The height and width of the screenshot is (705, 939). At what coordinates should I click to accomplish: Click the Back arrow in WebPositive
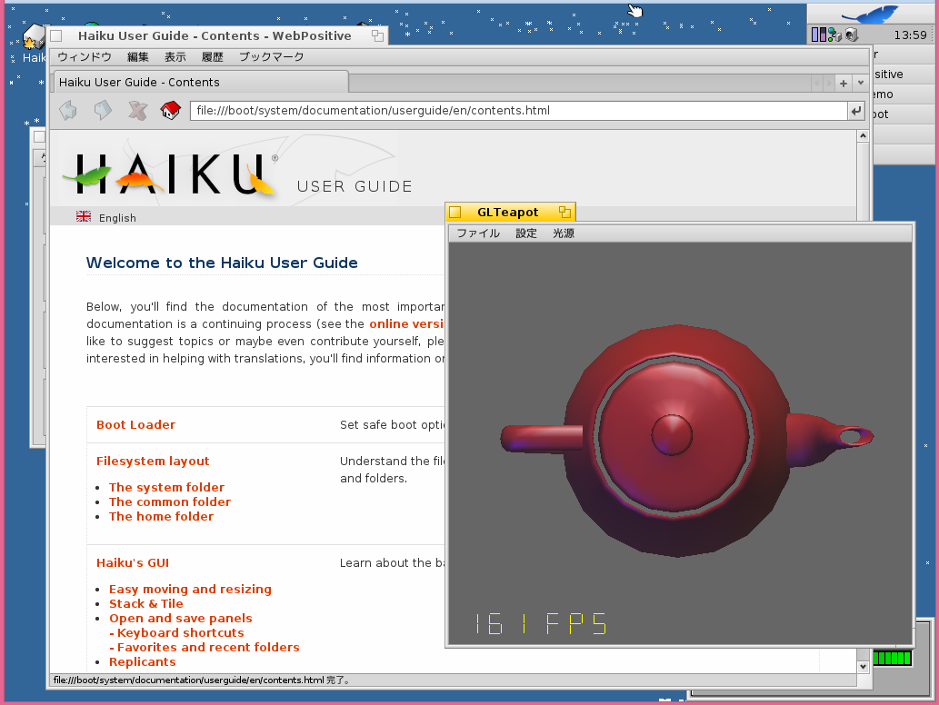[x=68, y=111]
